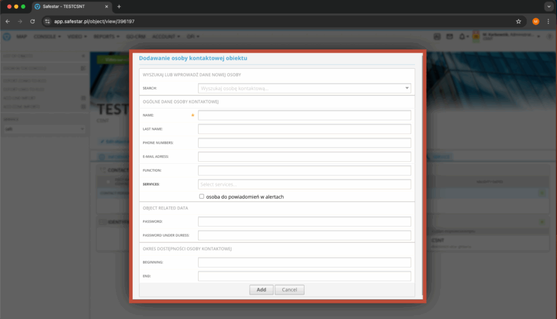View site information icon in address bar

click(47, 21)
